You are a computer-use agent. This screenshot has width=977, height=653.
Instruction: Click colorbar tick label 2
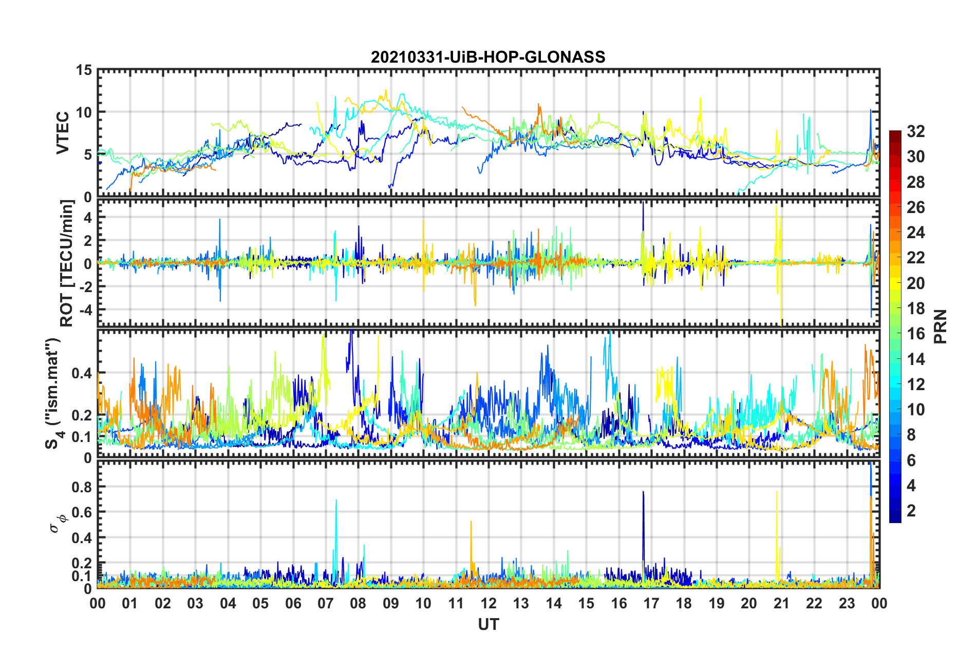(x=911, y=510)
